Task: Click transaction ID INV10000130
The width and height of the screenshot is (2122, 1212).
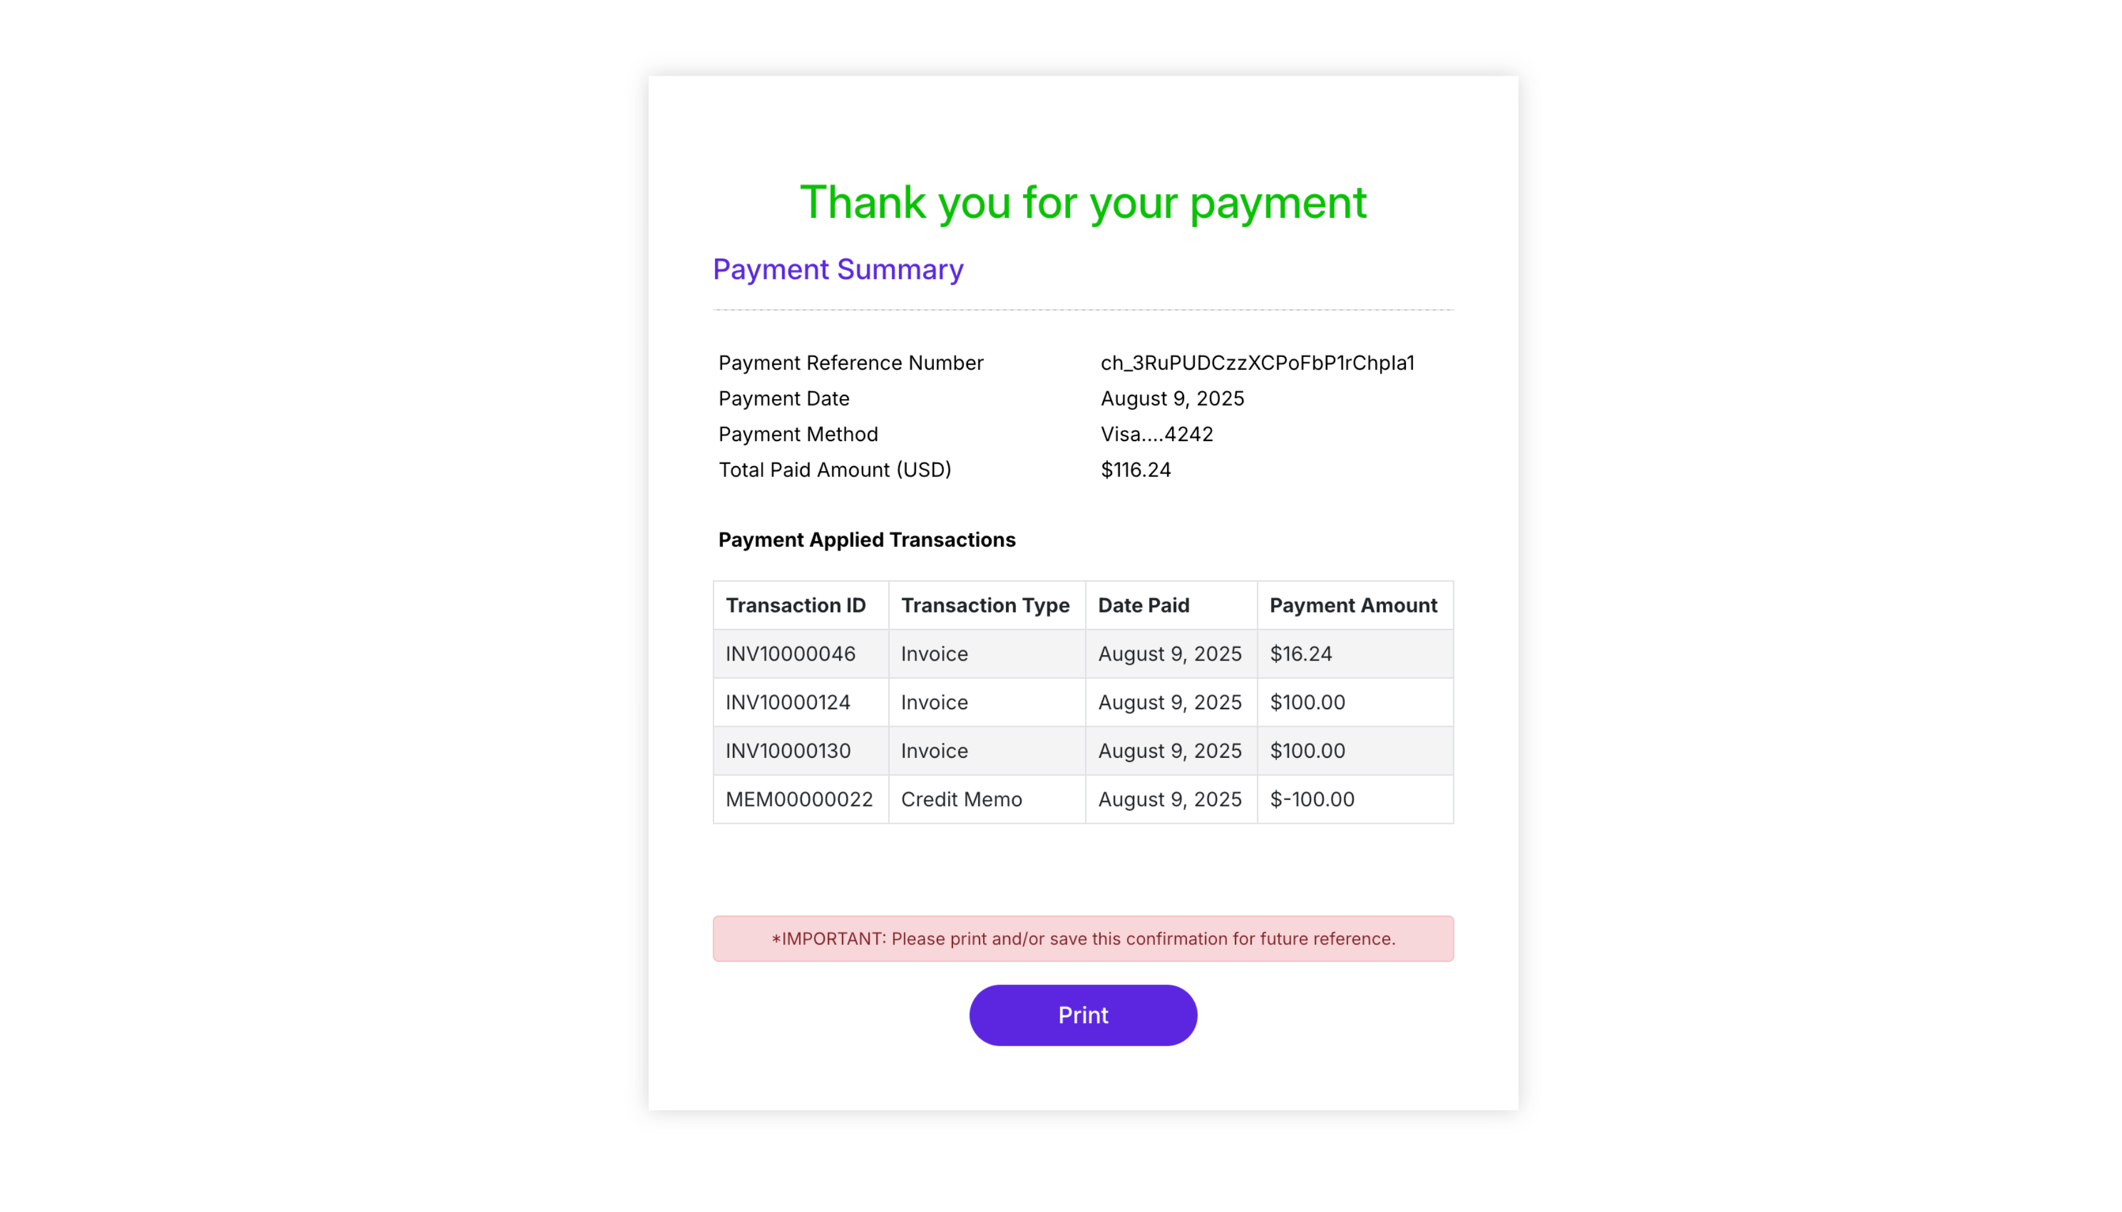Action: [788, 751]
